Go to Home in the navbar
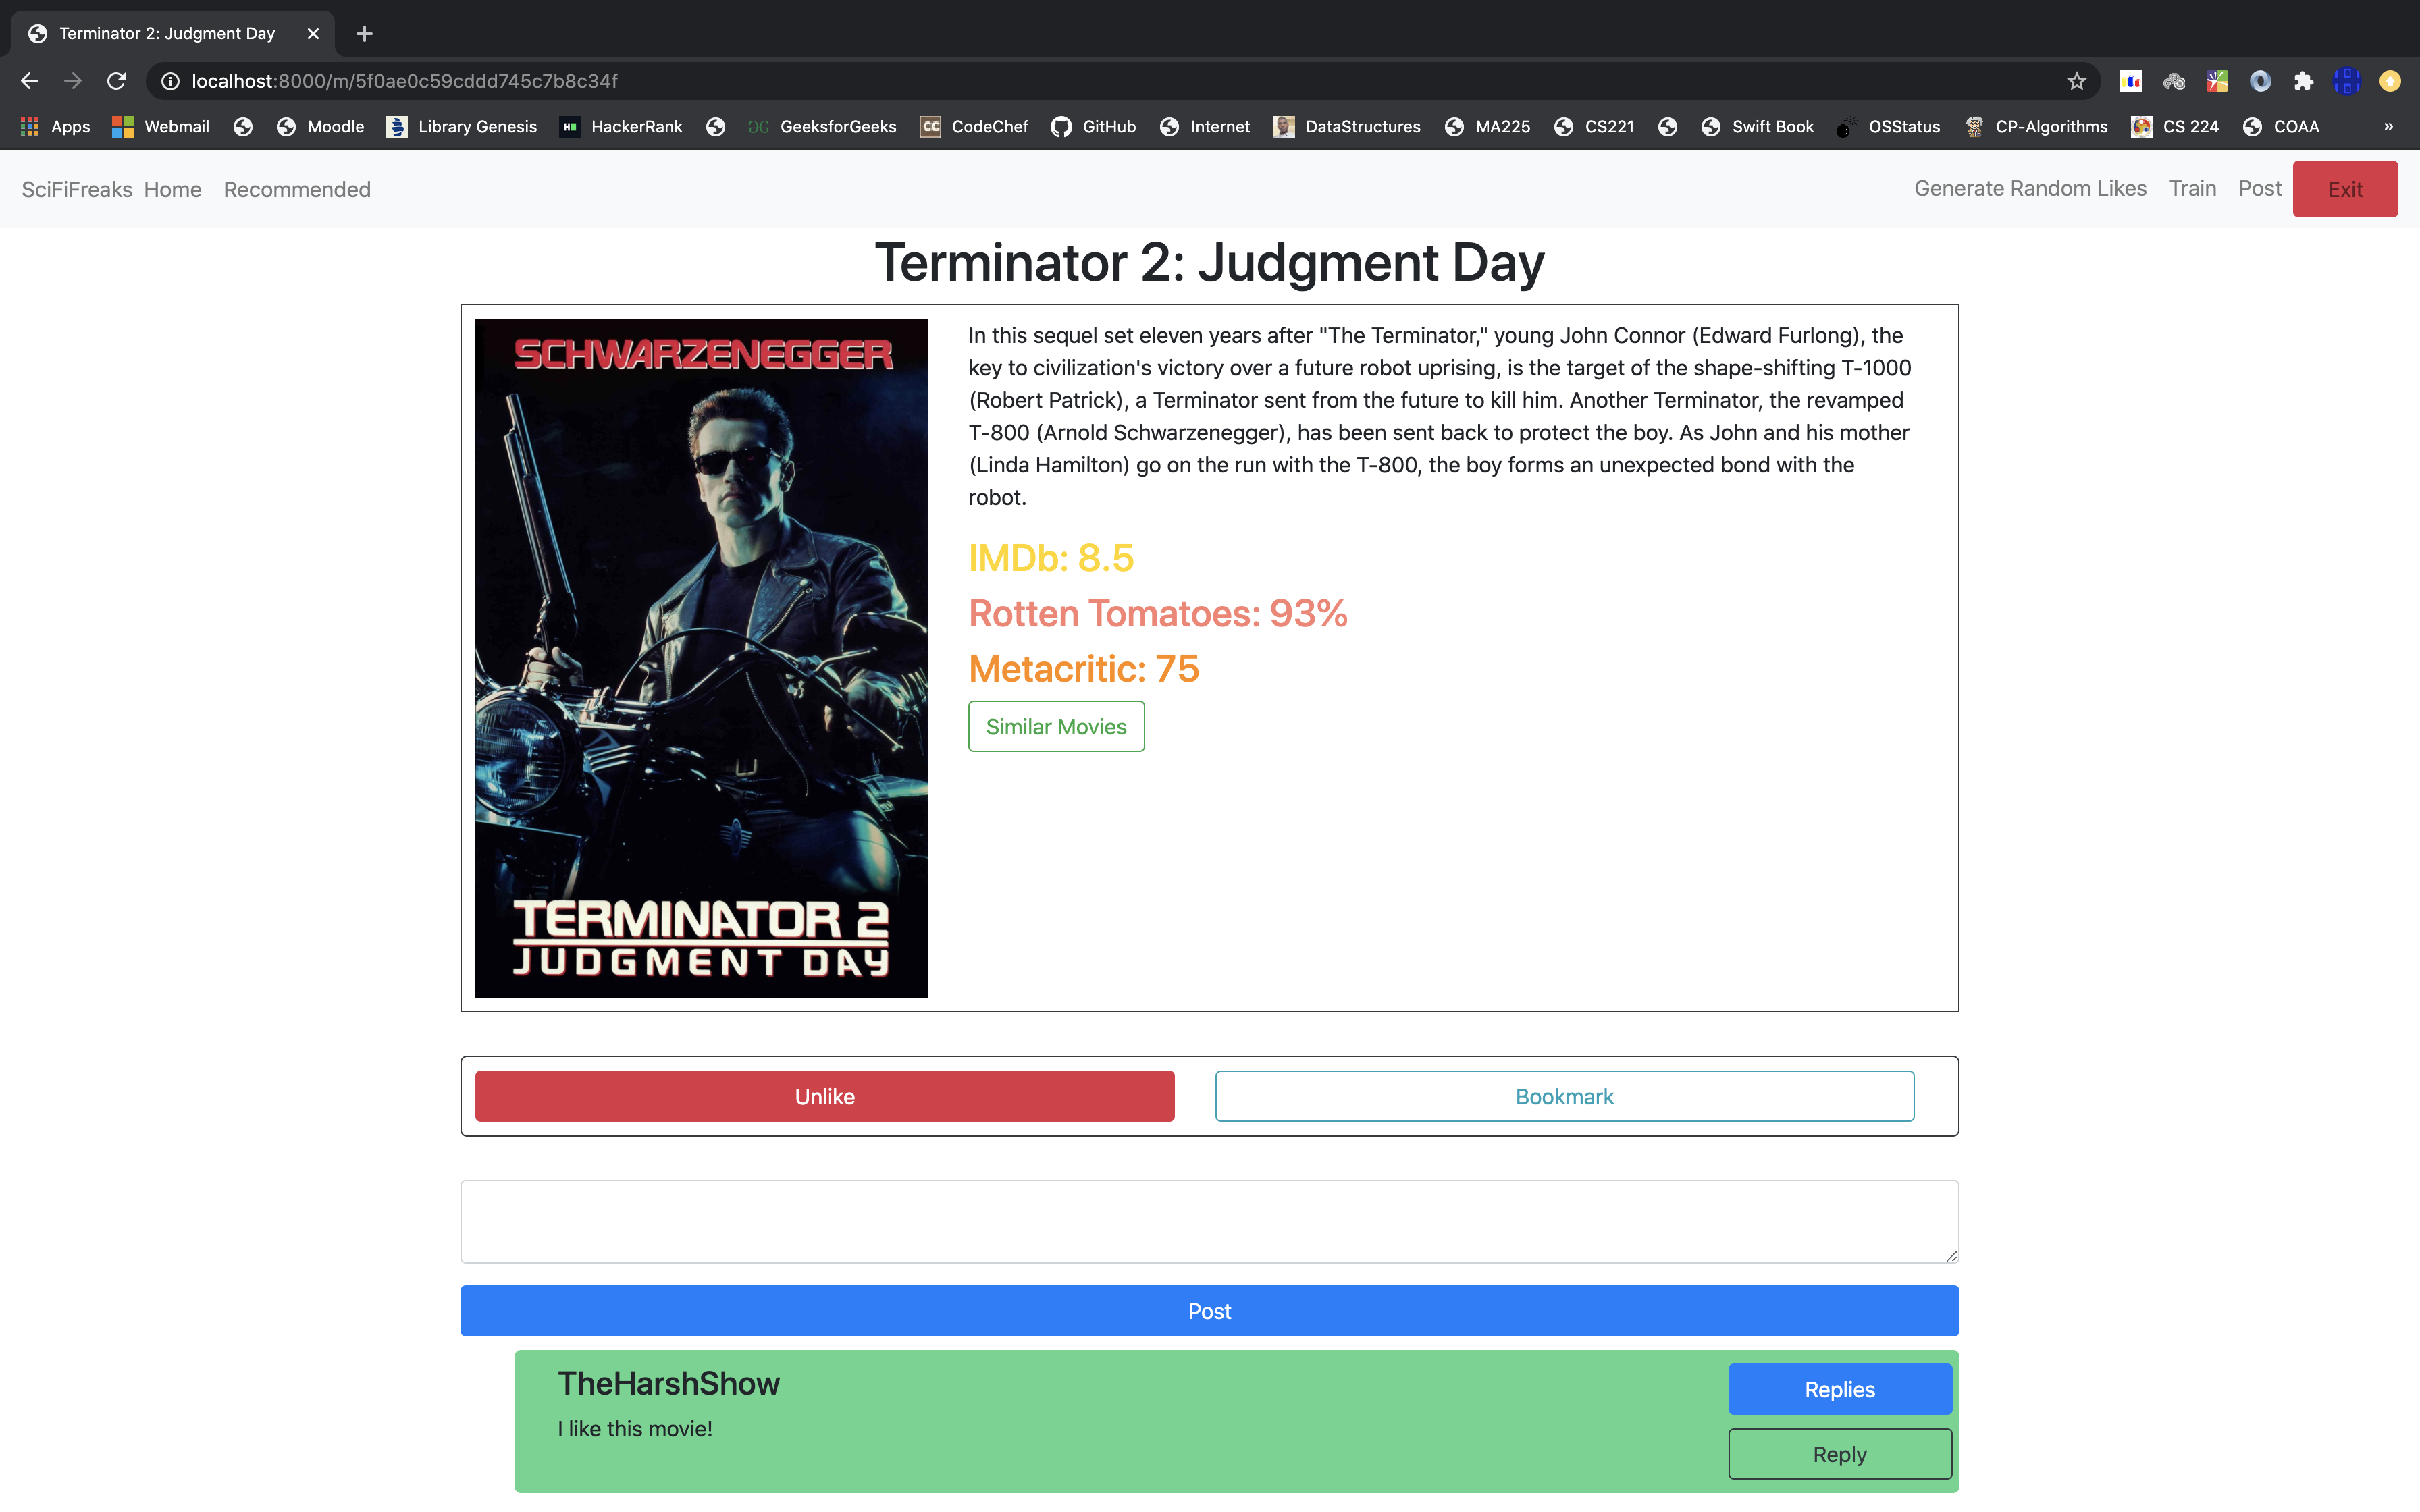The image size is (2420, 1512). [x=172, y=189]
